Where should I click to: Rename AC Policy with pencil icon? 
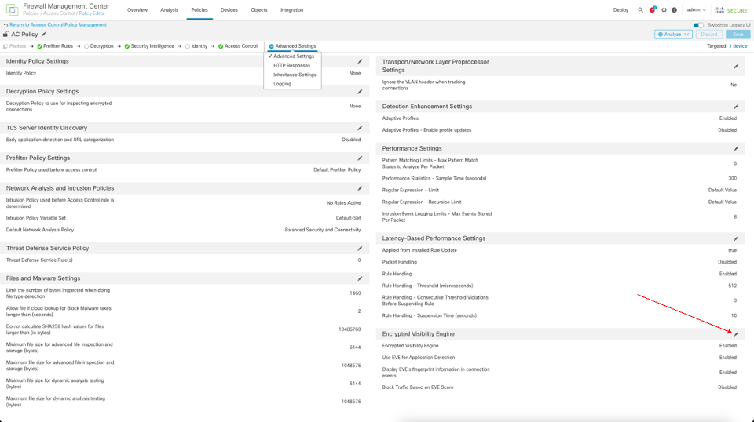point(44,34)
